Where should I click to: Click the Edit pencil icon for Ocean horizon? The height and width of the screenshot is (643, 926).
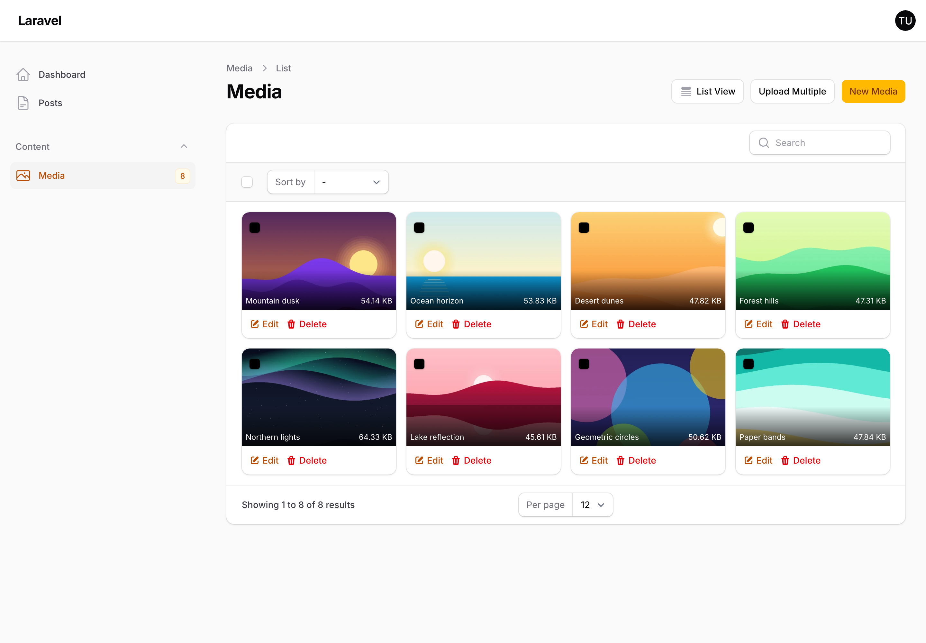(x=419, y=324)
